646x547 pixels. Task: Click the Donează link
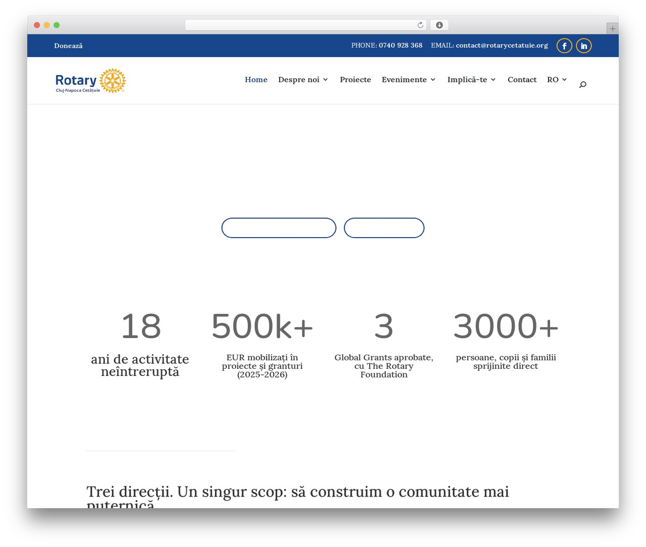pos(68,46)
